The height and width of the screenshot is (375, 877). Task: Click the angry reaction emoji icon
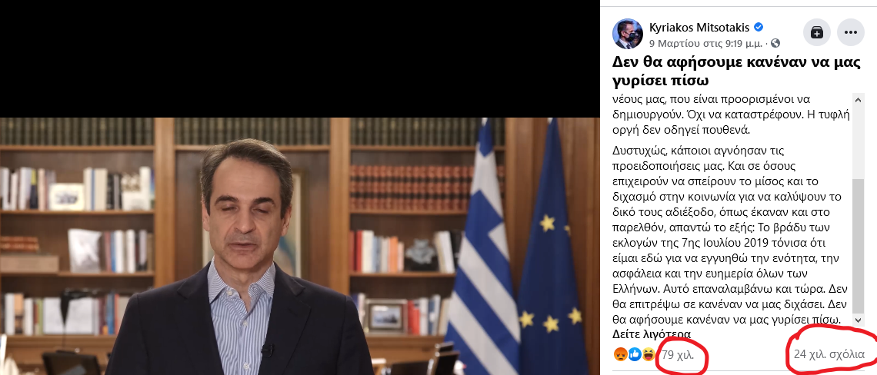pyautogui.click(x=620, y=353)
